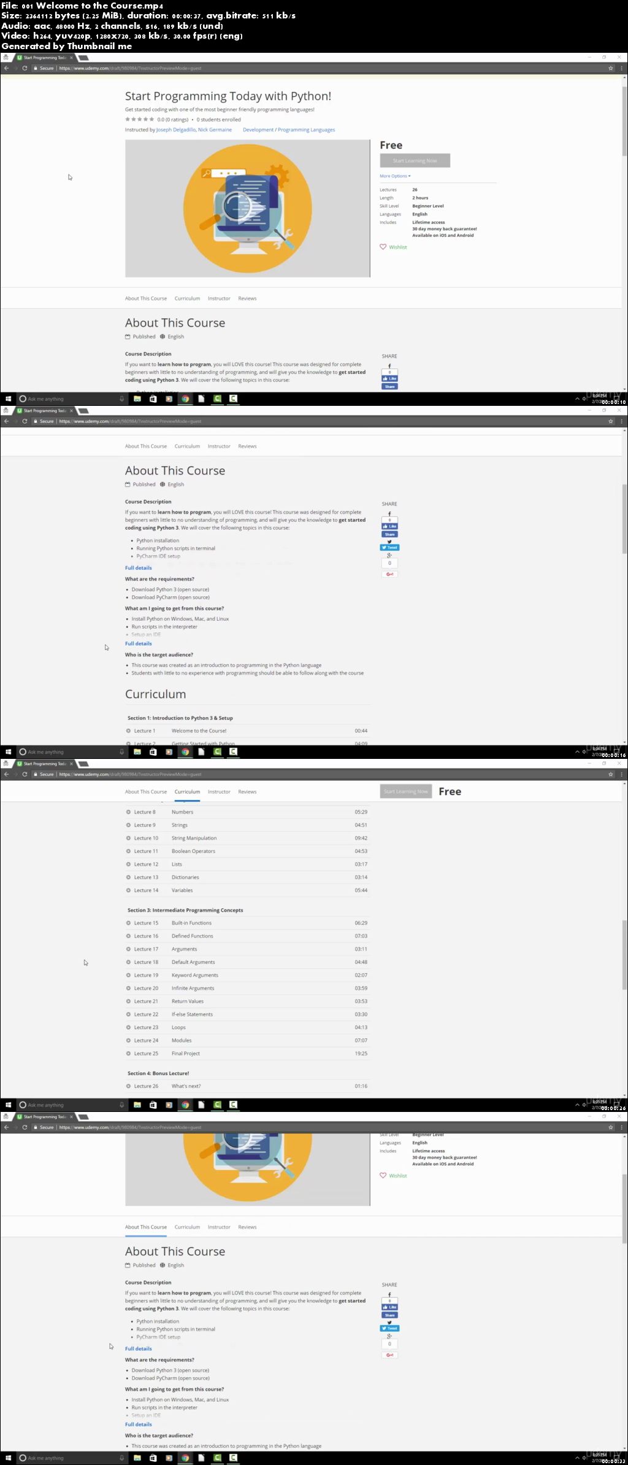
Task: Click the circle icon beside Lecture 18
Action: pos(128,962)
